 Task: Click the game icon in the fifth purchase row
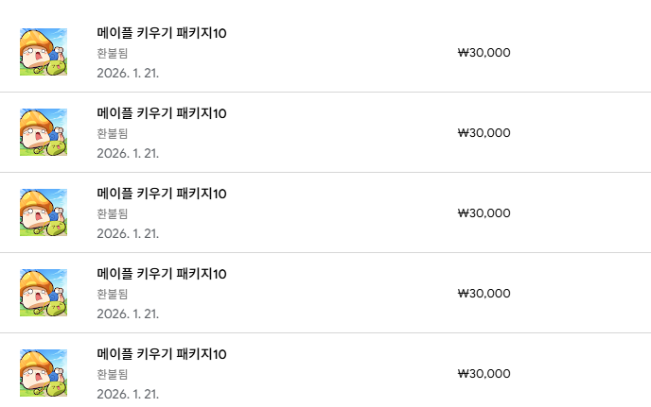pos(44,373)
